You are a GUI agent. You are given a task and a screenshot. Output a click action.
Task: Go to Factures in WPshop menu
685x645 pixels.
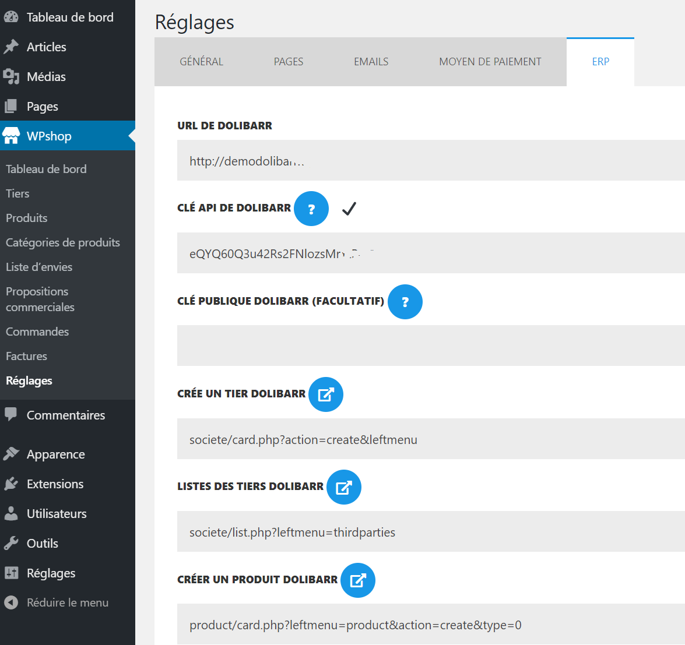tap(26, 356)
